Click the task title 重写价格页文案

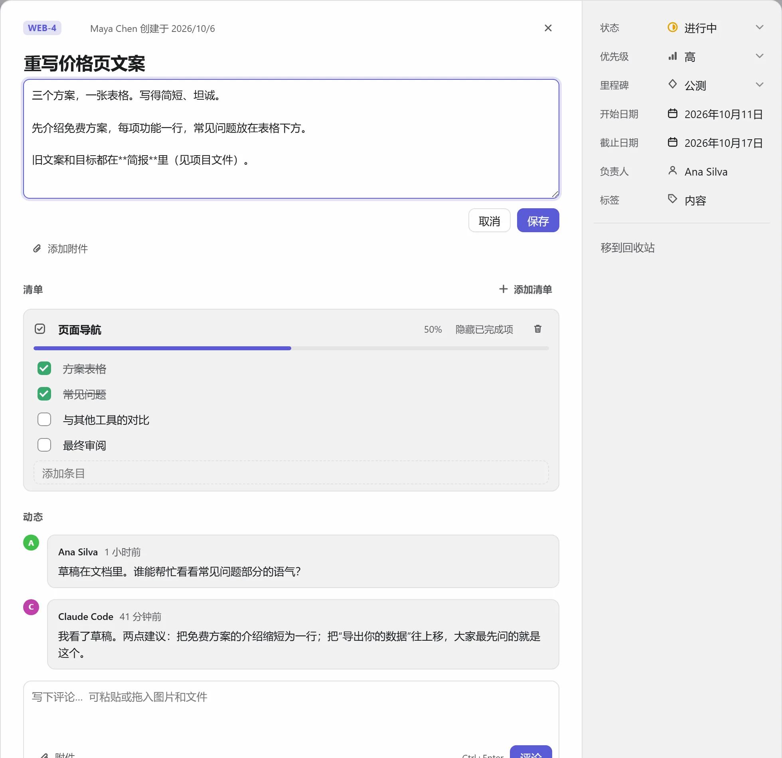(84, 63)
